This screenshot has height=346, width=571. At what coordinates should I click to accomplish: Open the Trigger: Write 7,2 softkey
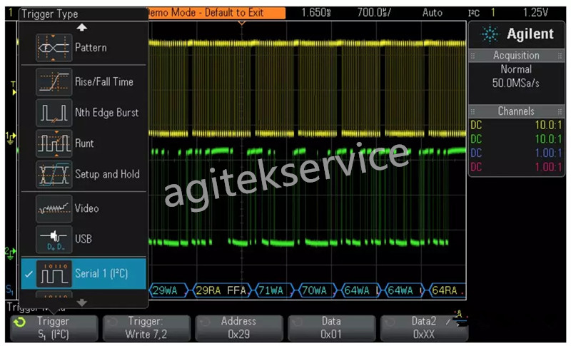coord(146,327)
